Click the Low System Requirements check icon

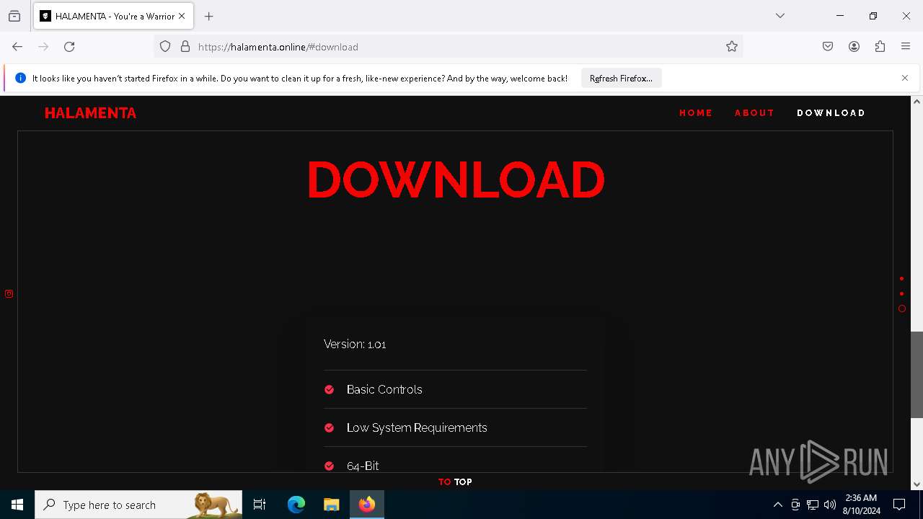click(329, 427)
